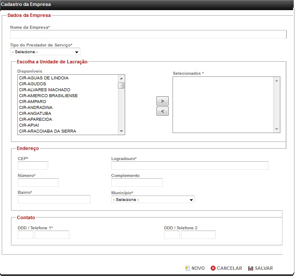
Task: Click Disponíveis list scroll up arrow
Action: (x=122, y=79)
